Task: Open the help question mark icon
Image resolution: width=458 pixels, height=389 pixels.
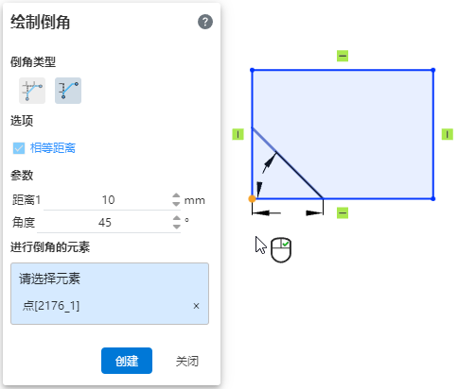Action: [205, 22]
